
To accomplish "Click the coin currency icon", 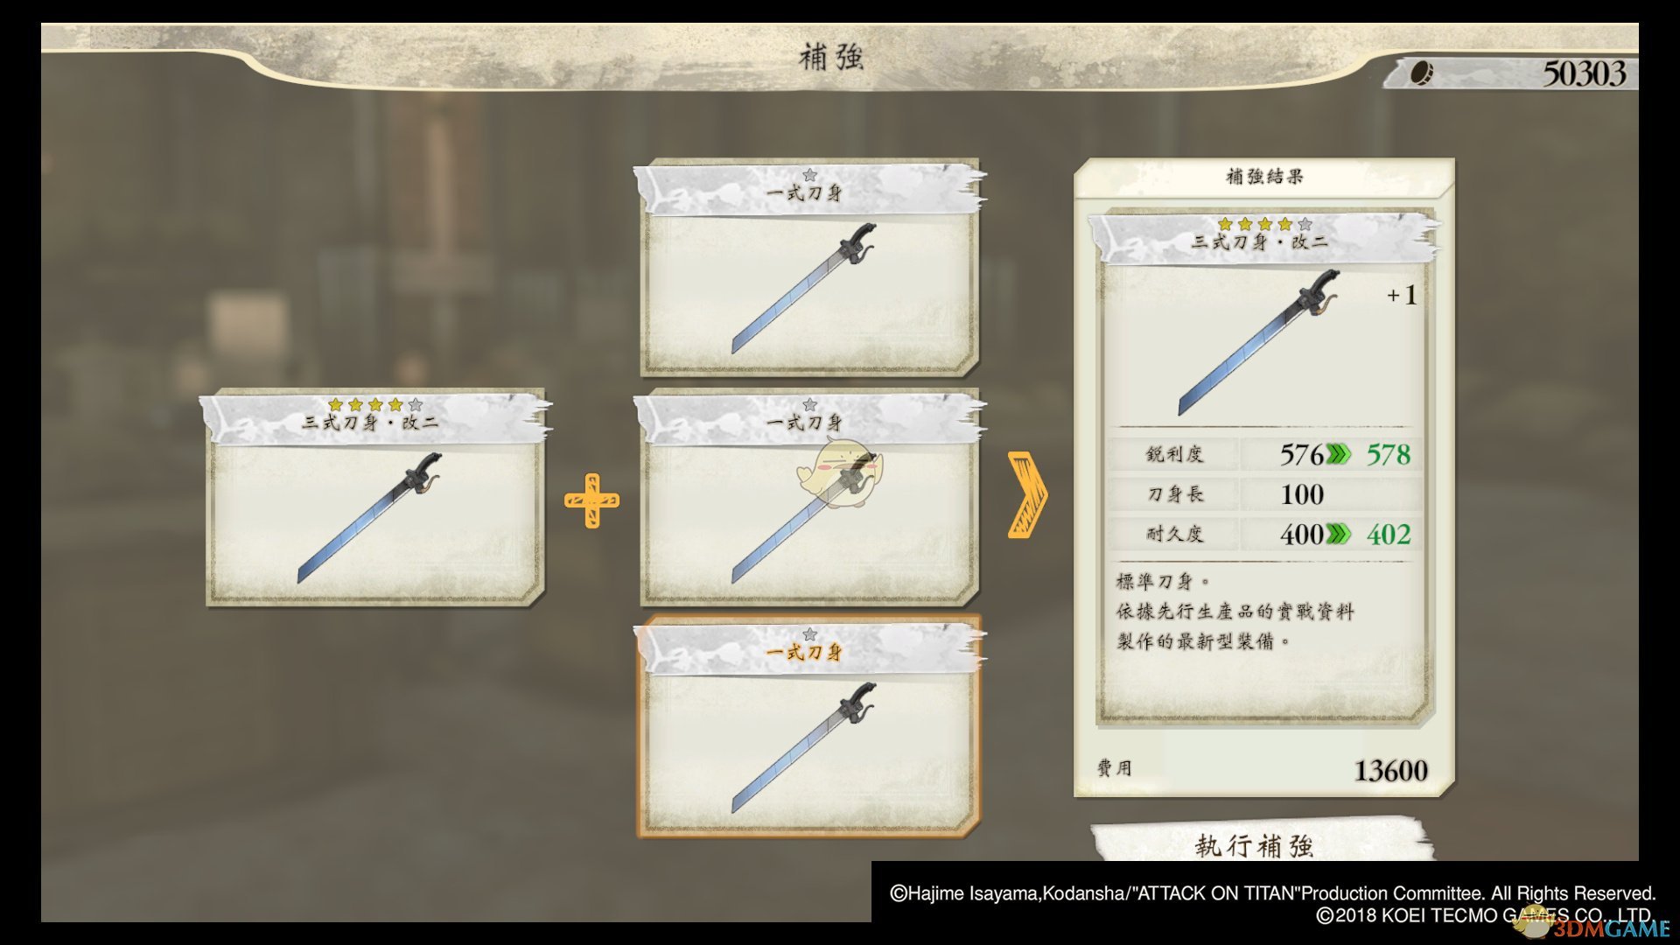I will click(x=1421, y=73).
